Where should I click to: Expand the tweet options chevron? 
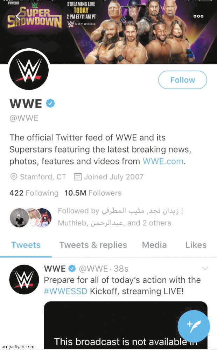[205, 268]
